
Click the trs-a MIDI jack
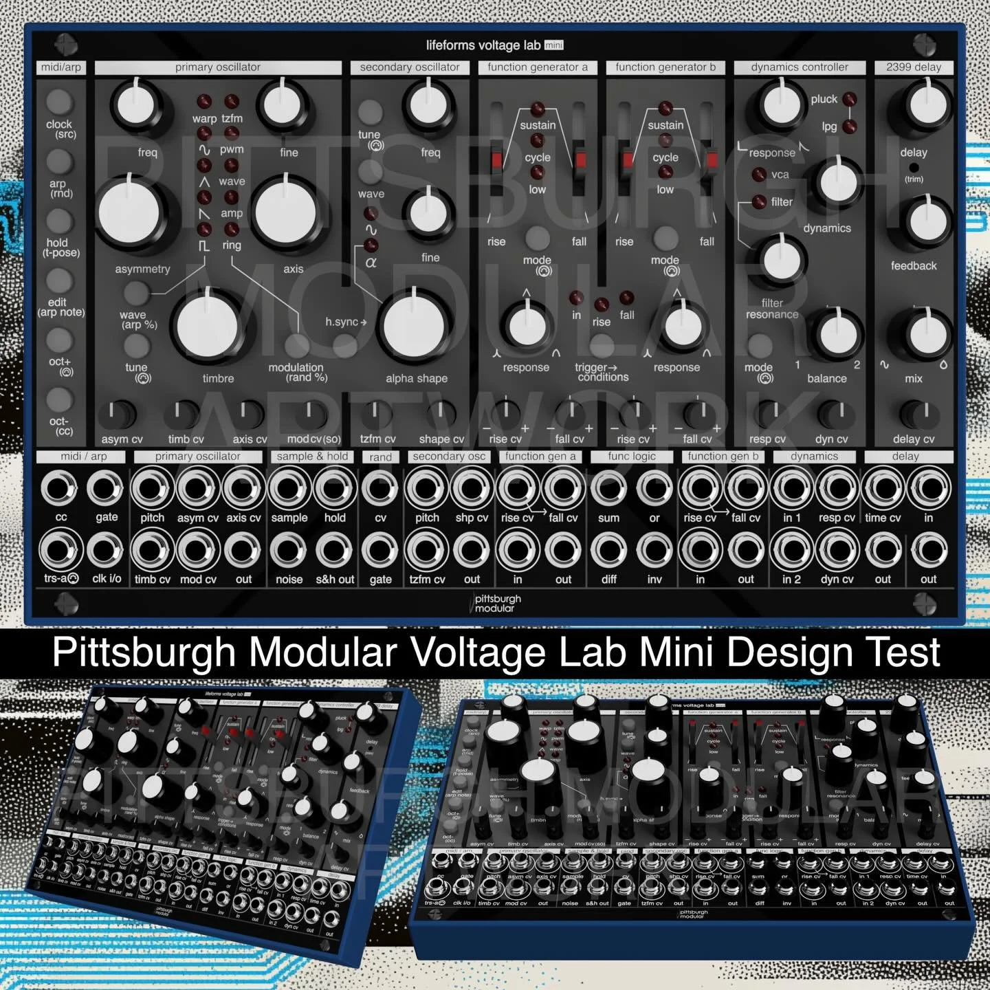(x=61, y=550)
